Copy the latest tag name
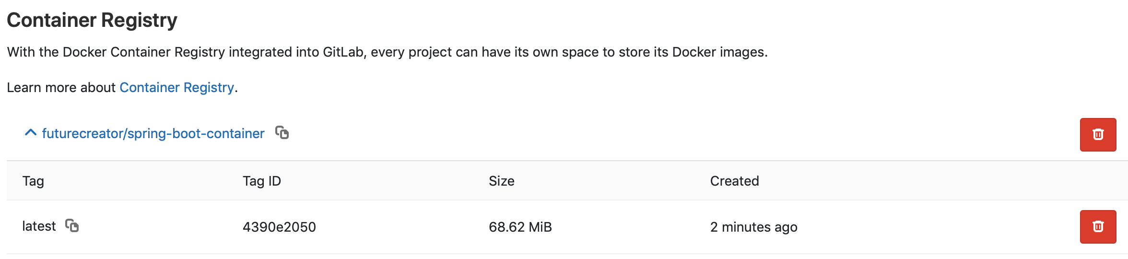This screenshot has height=259, width=1128. tap(72, 225)
